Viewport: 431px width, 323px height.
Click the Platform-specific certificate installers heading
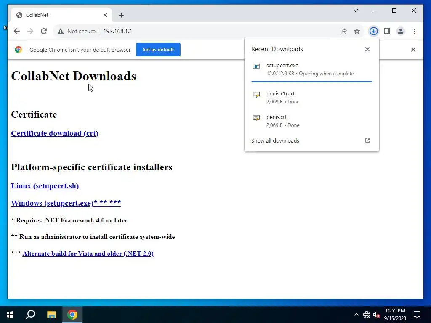click(91, 167)
